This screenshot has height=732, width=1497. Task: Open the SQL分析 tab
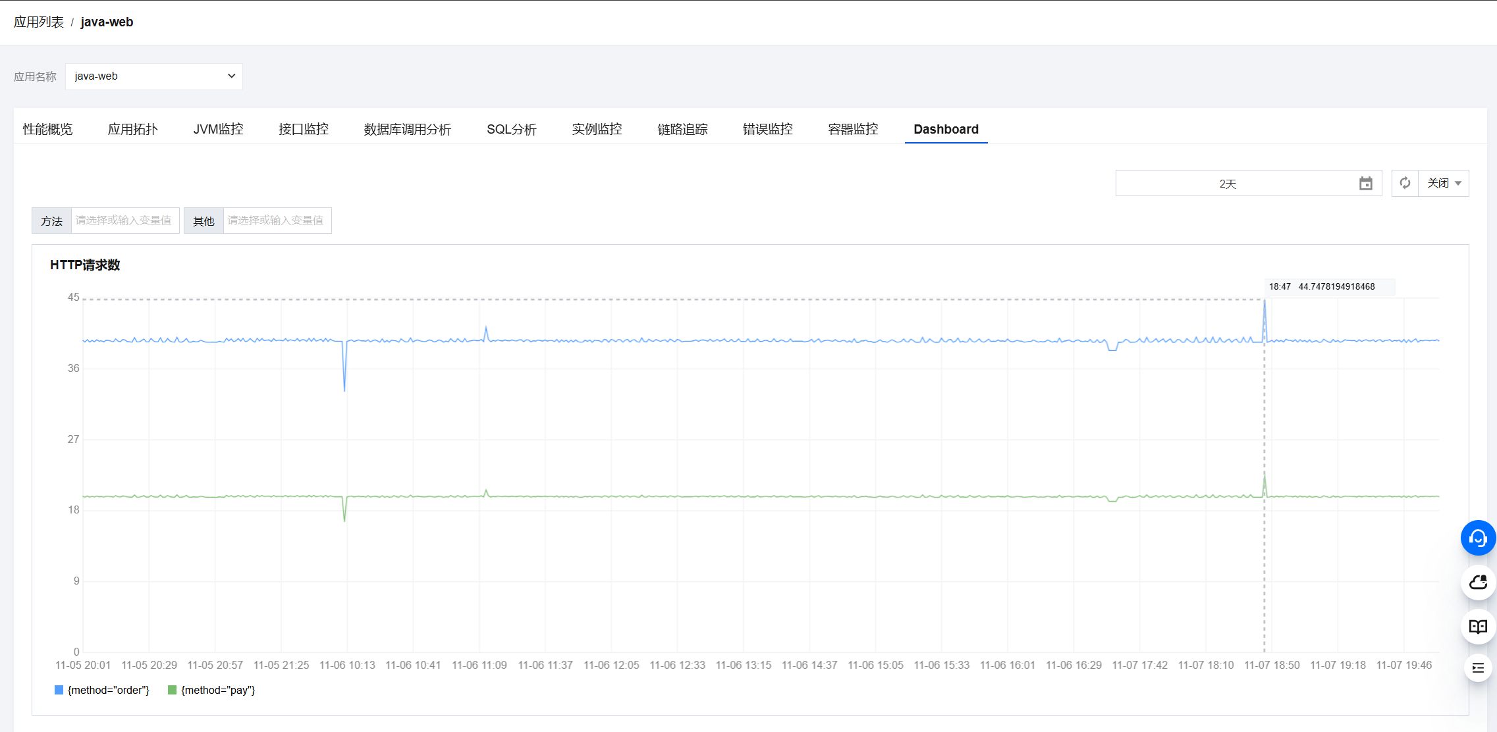point(511,129)
